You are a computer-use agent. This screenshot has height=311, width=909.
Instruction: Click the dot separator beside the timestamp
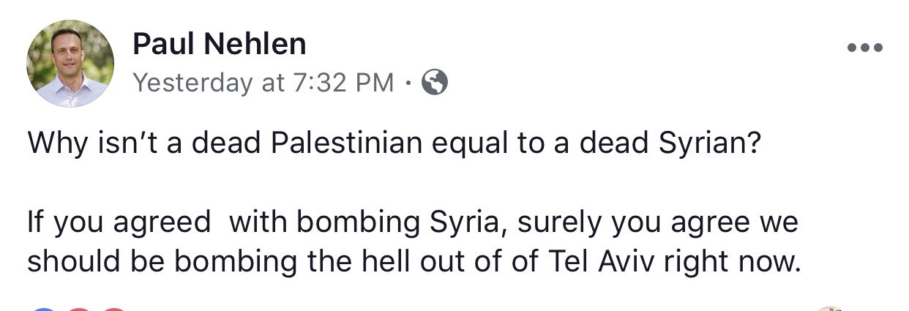[x=408, y=83]
